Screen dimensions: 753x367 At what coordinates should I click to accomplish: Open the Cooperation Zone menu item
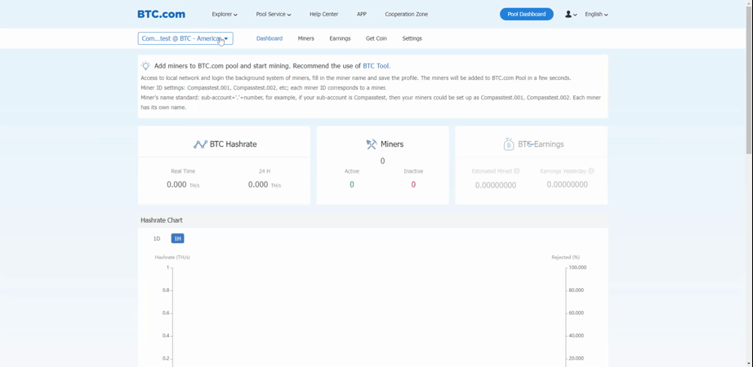406,15
